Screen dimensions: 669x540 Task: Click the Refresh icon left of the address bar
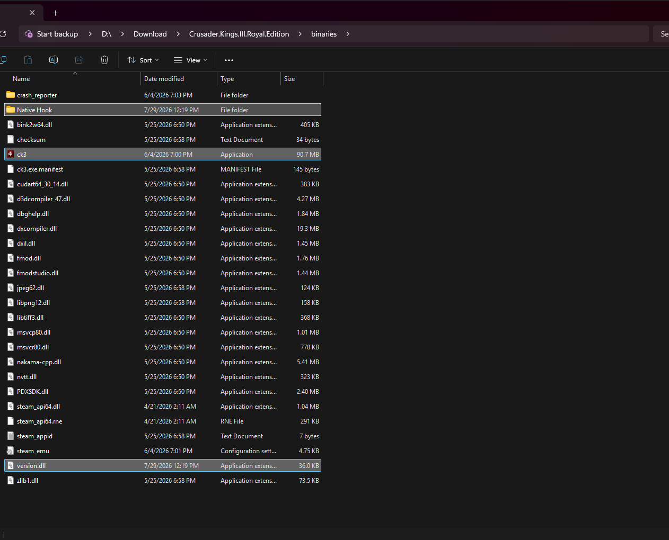point(3,34)
